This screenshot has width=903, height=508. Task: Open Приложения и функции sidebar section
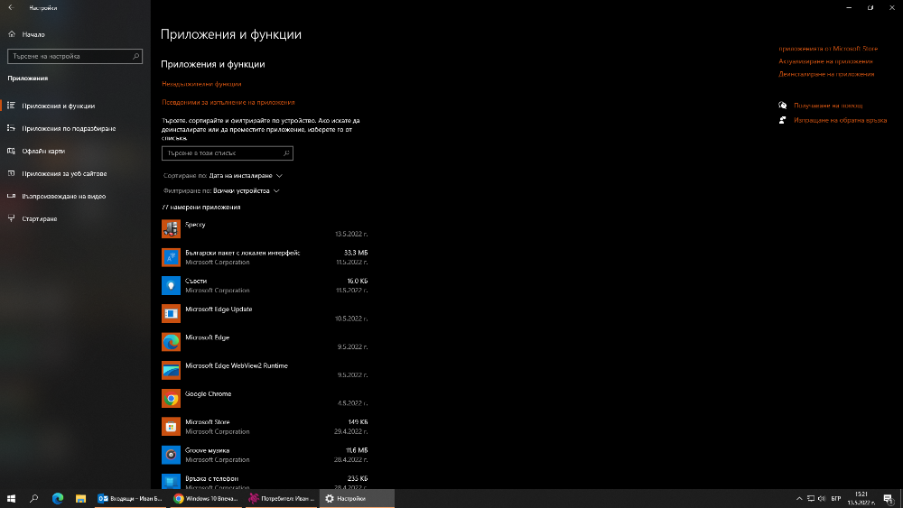point(76,106)
